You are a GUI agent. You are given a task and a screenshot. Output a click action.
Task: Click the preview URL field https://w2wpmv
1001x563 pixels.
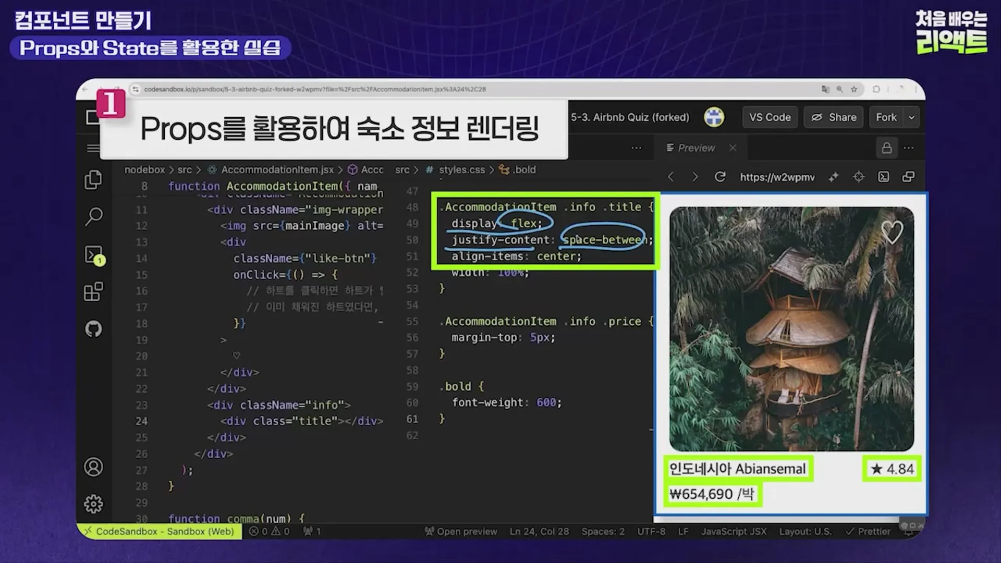point(777,177)
